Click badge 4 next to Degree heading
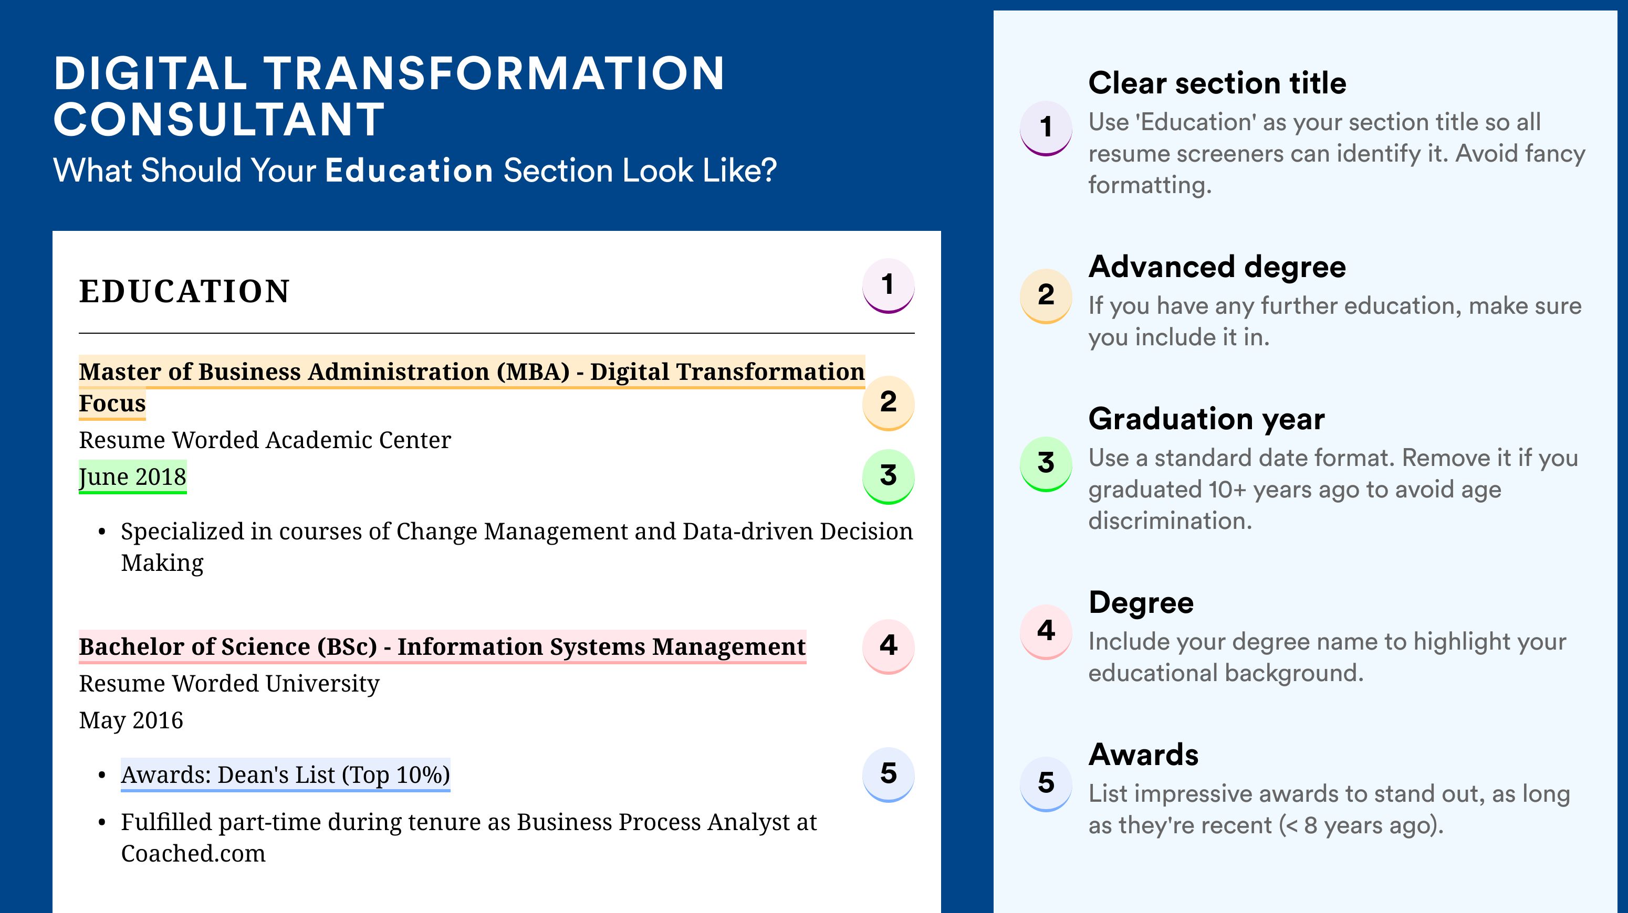This screenshot has height=913, width=1628. click(x=1046, y=631)
